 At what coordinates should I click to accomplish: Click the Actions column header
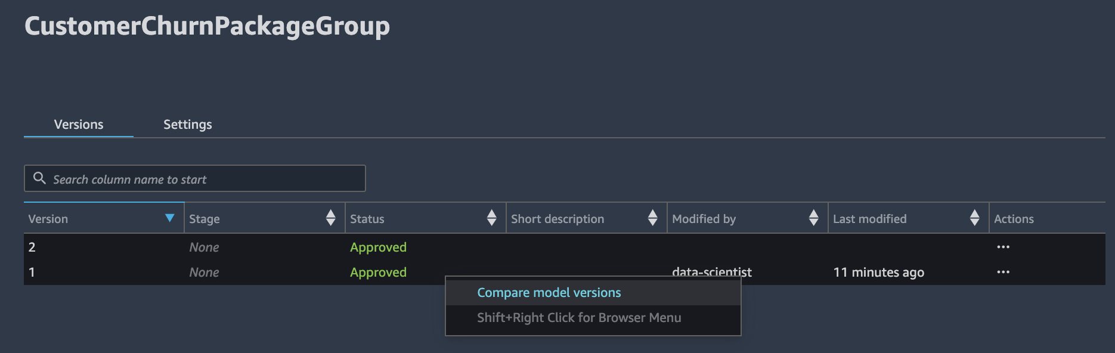pos(1014,219)
